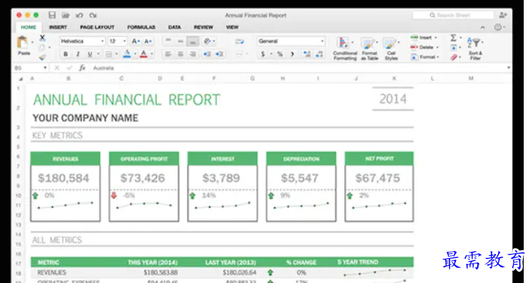Open the General number format dropdown
The image size is (531, 283).
(x=322, y=41)
